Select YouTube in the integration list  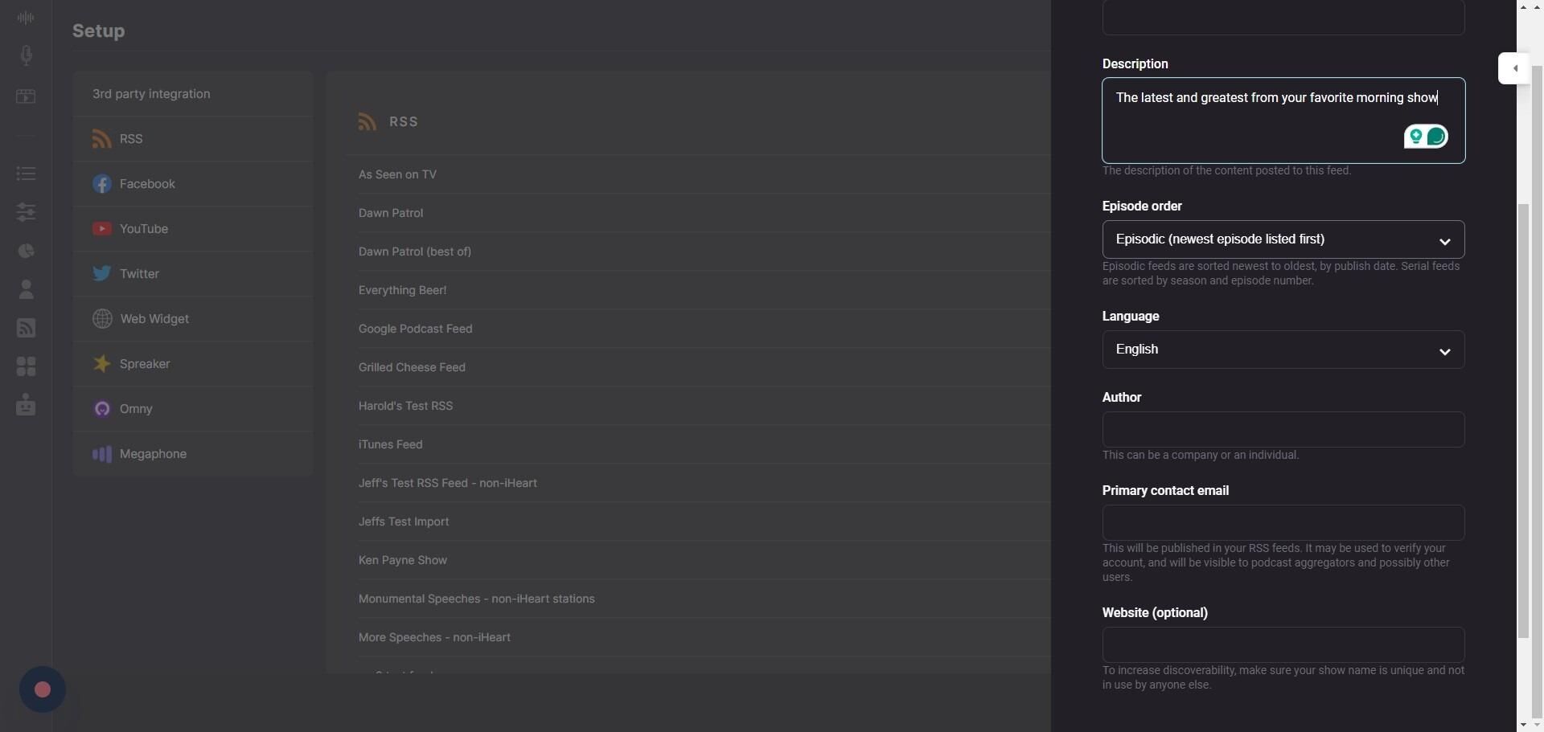[x=144, y=229]
